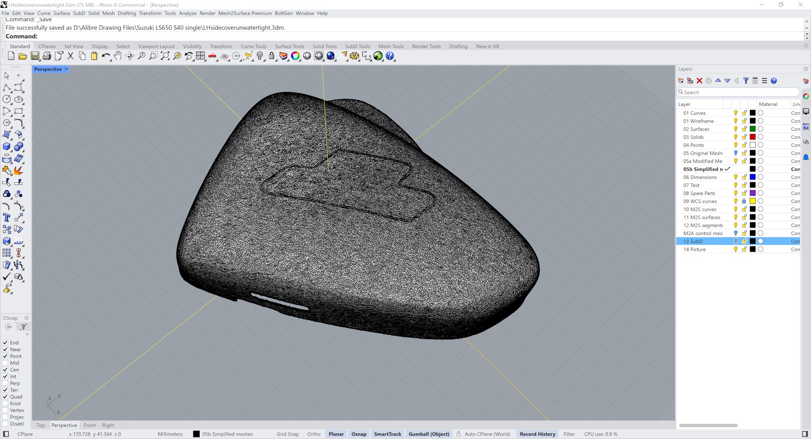The width and height of the screenshot is (811, 439).
Task: Click the Boolean Union spheres icon
Action: click(x=19, y=147)
